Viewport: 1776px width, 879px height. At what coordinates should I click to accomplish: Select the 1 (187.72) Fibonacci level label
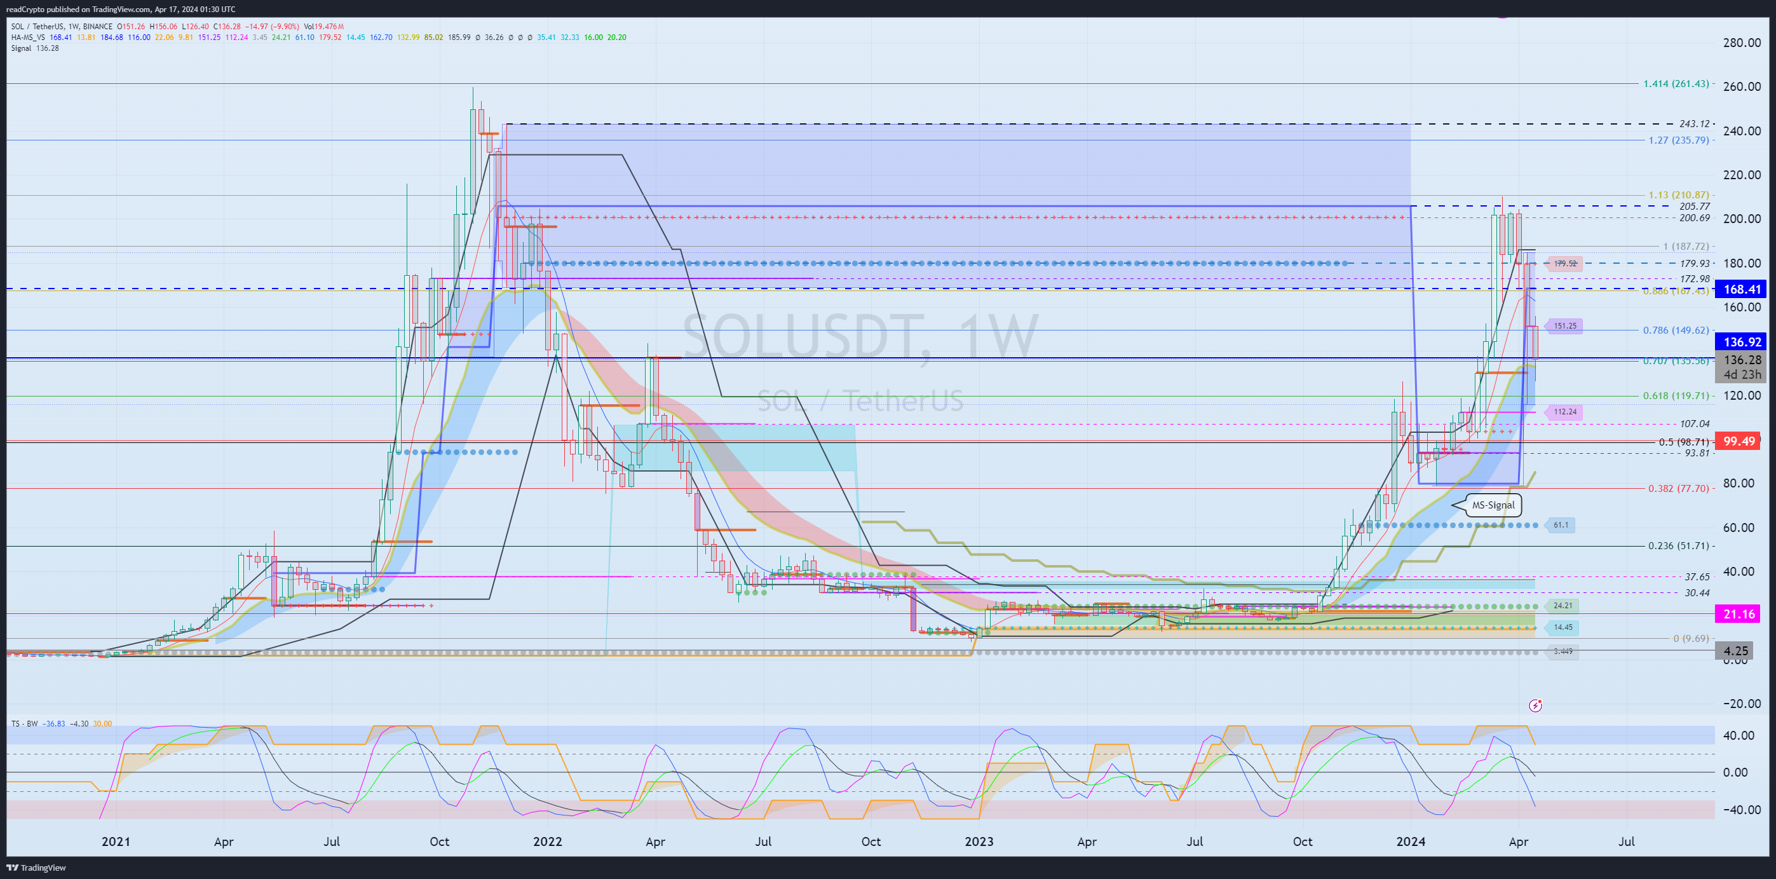click(x=1686, y=246)
